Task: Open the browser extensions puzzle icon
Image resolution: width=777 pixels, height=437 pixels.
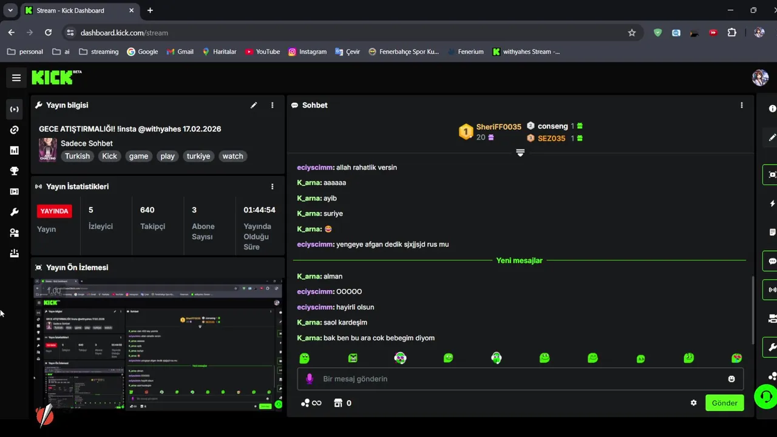Action: pos(731,33)
